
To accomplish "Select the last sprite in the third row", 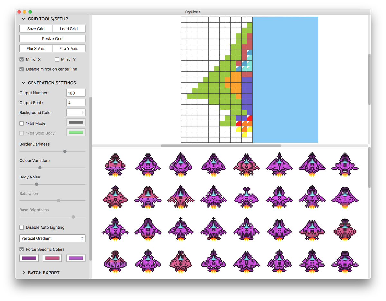I will 345,229.
